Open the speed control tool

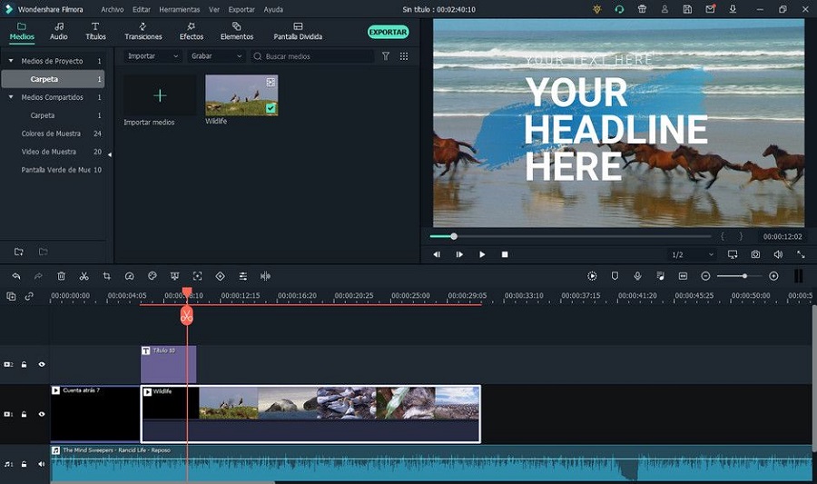[129, 276]
